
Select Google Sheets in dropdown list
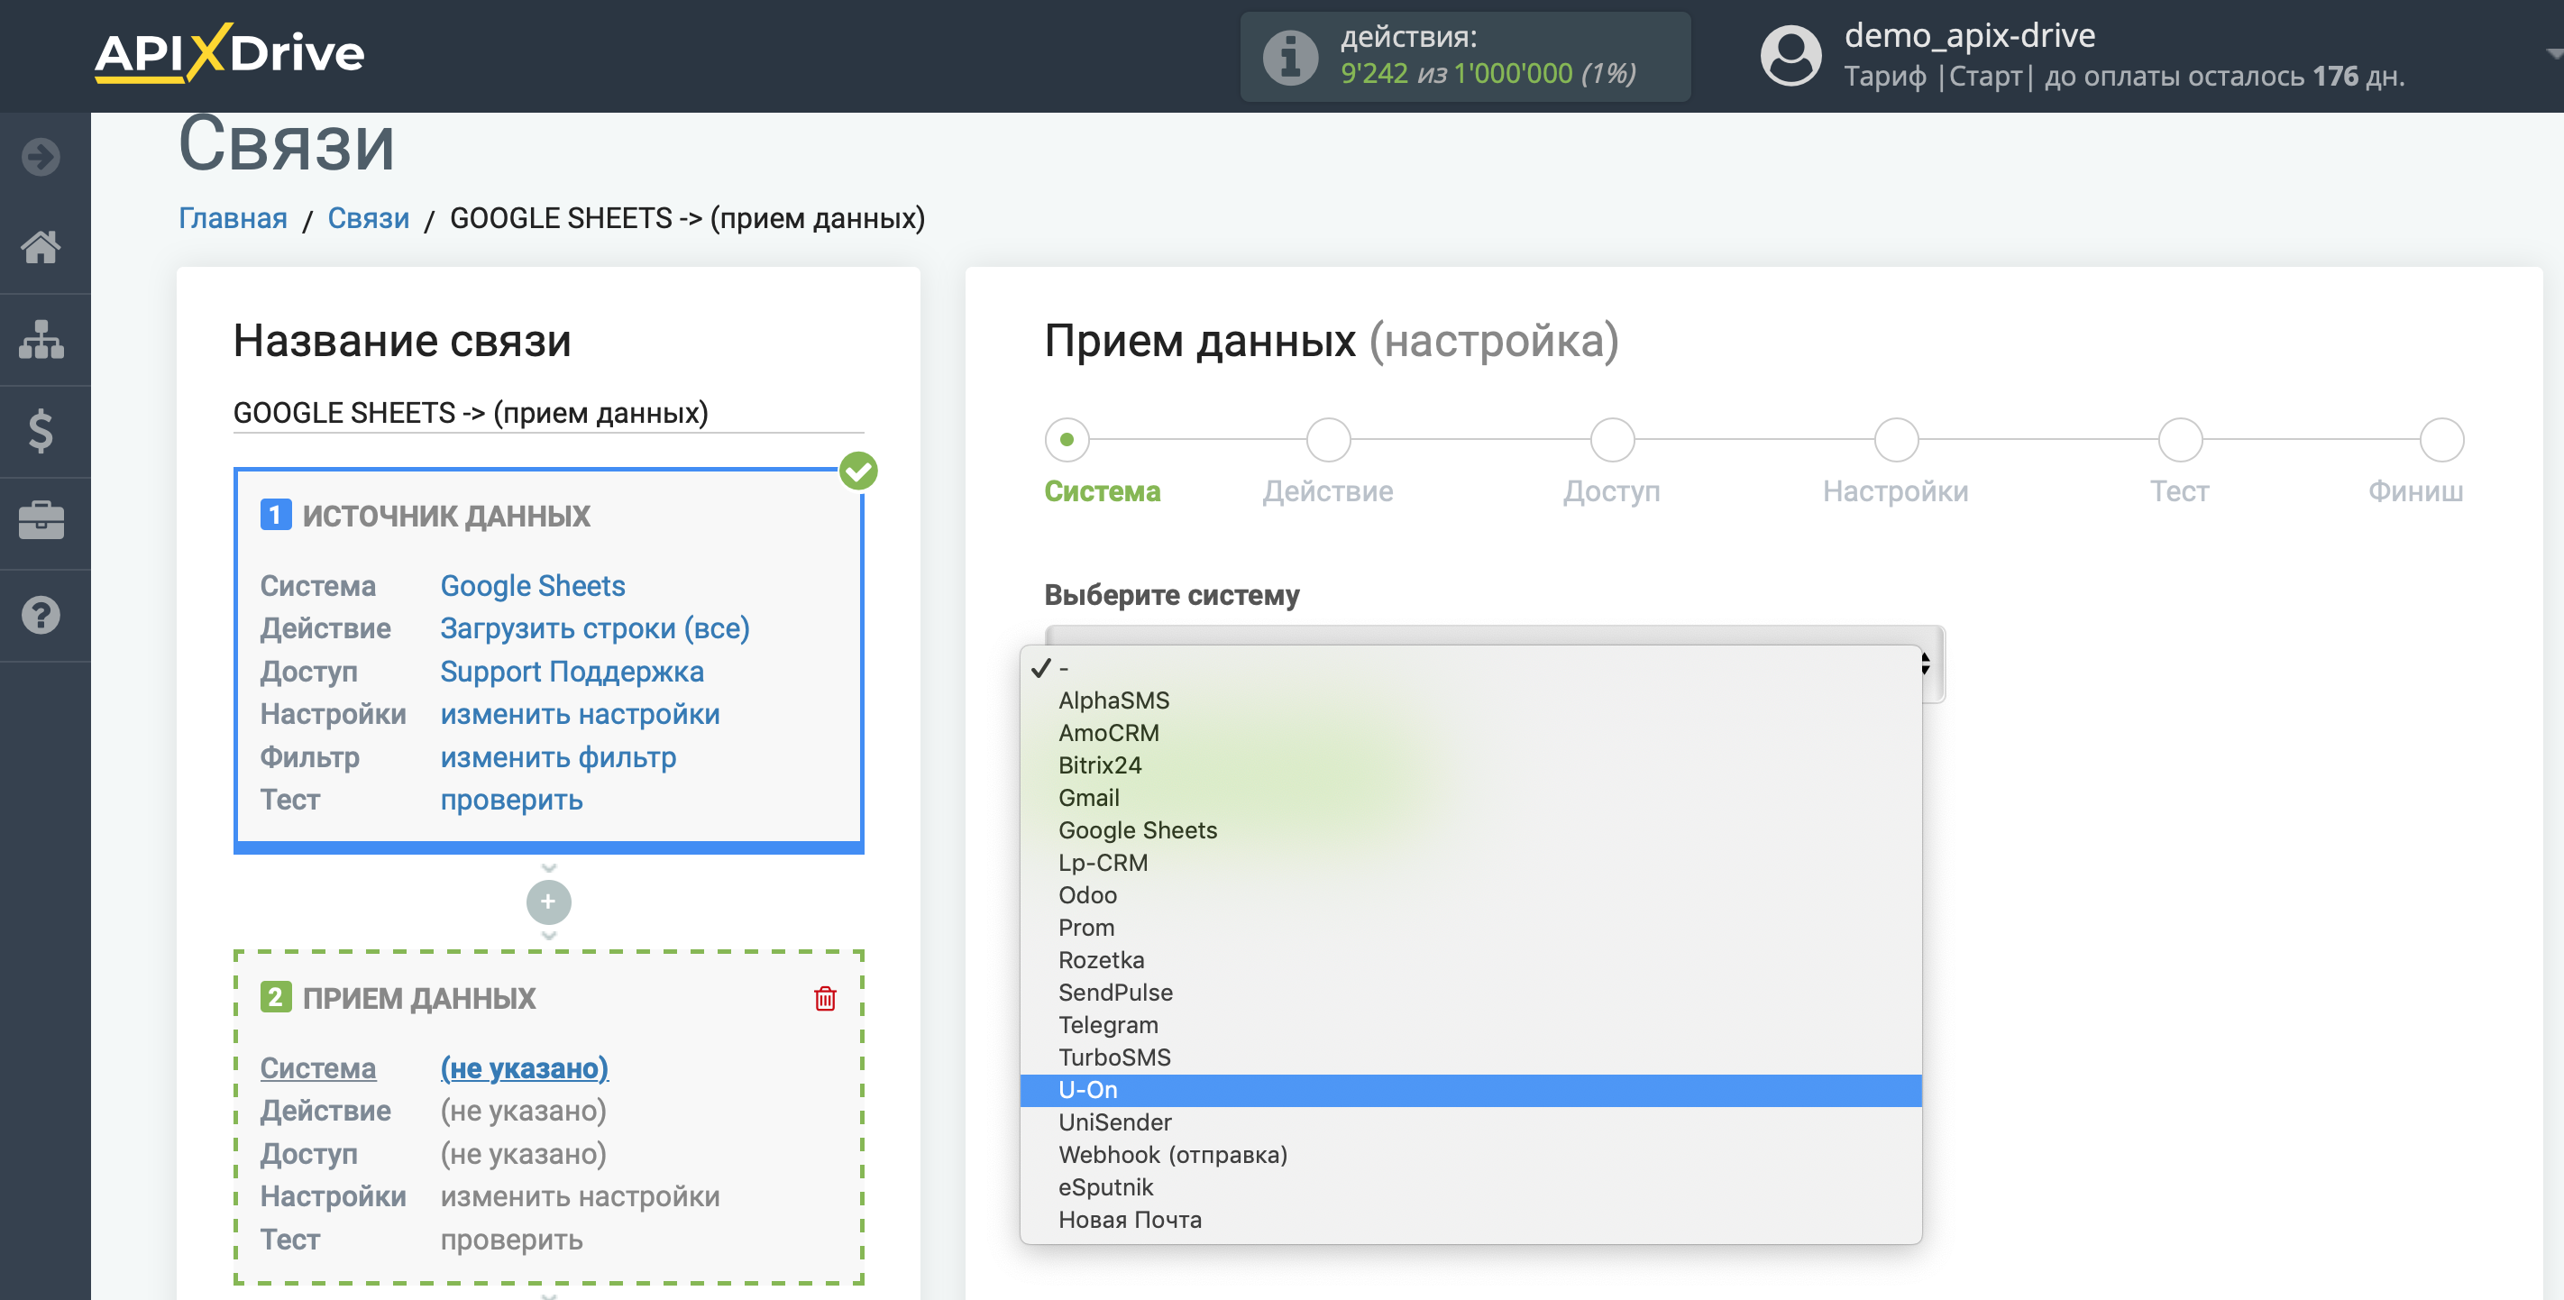(1470, 830)
